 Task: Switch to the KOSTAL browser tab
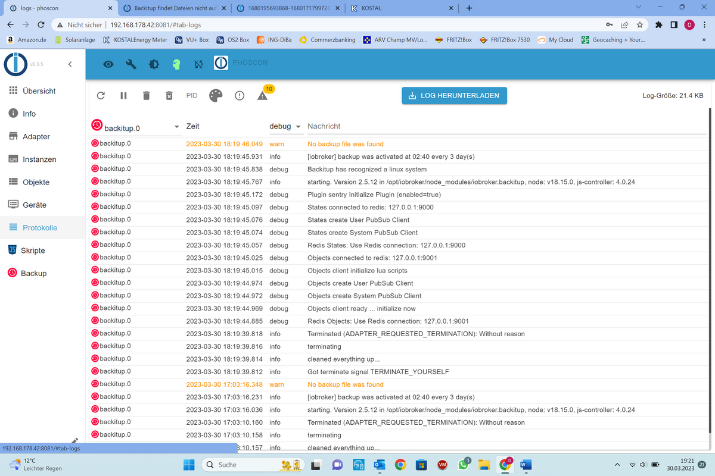click(x=402, y=8)
